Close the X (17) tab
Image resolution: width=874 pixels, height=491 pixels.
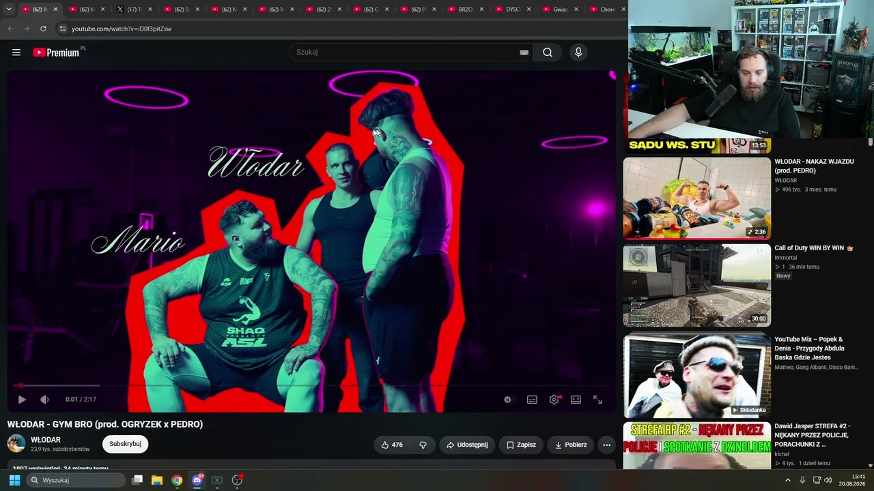pos(150,10)
